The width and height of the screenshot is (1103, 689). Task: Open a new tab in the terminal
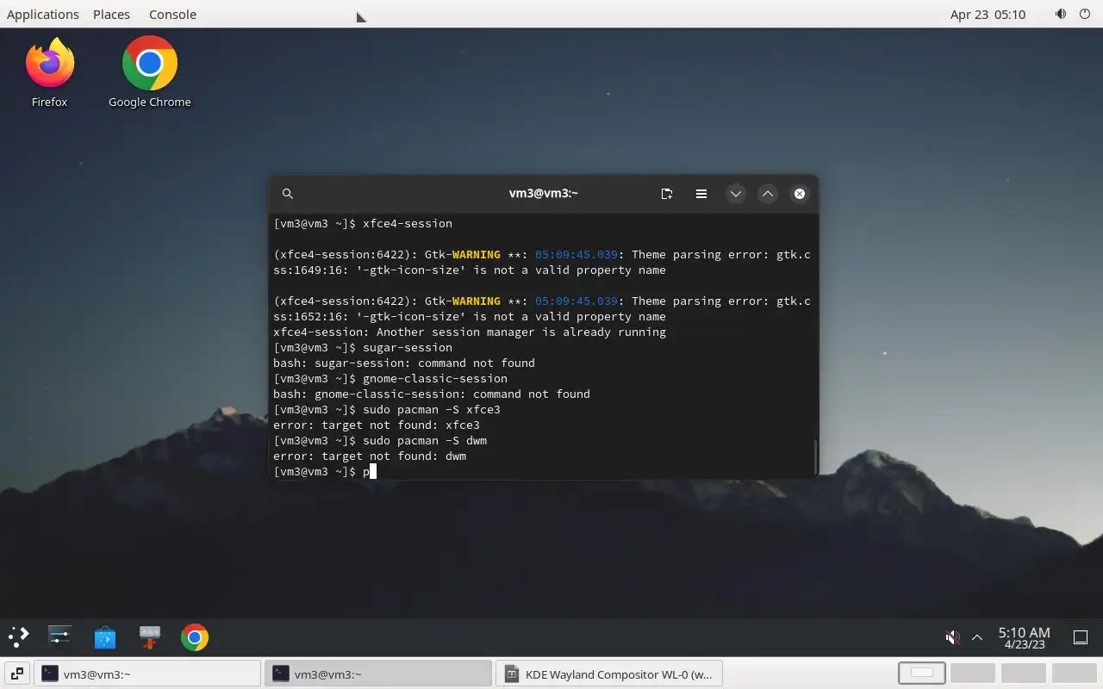tap(667, 194)
